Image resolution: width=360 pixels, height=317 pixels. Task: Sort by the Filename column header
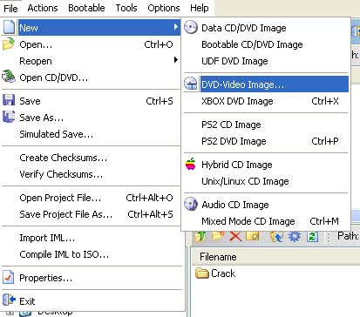275,257
